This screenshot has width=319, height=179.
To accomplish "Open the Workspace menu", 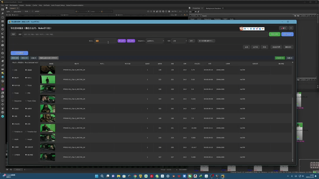I will click(x=13, y=5).
